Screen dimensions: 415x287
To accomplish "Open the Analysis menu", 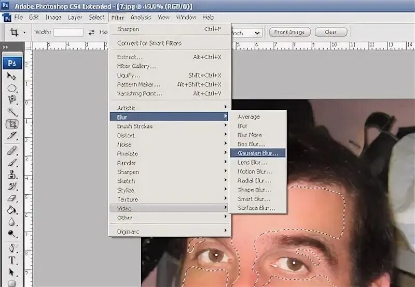I will pyautogui.click(x=141, y=18).
